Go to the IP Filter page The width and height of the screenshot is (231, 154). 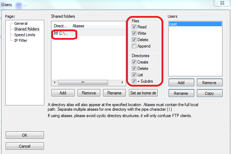21,40
